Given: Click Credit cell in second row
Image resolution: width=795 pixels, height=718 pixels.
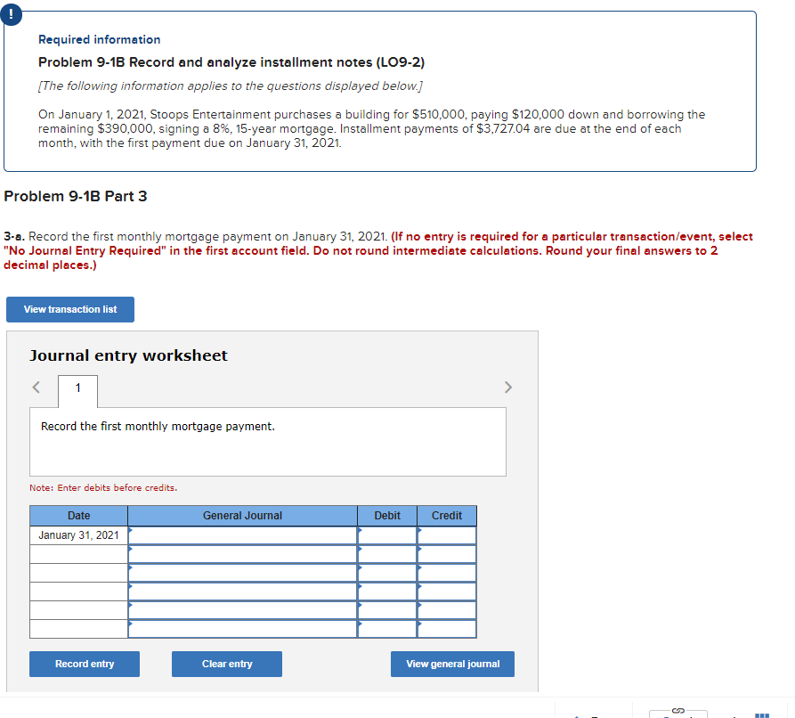Looking at the screenshot, I should point(447,554).
